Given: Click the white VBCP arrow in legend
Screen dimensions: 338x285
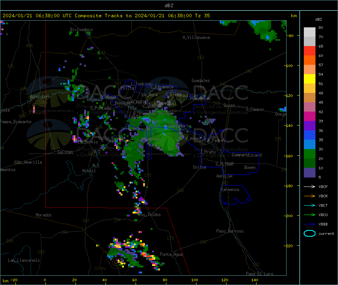Looking at the screenshot, I should [309, 187].
